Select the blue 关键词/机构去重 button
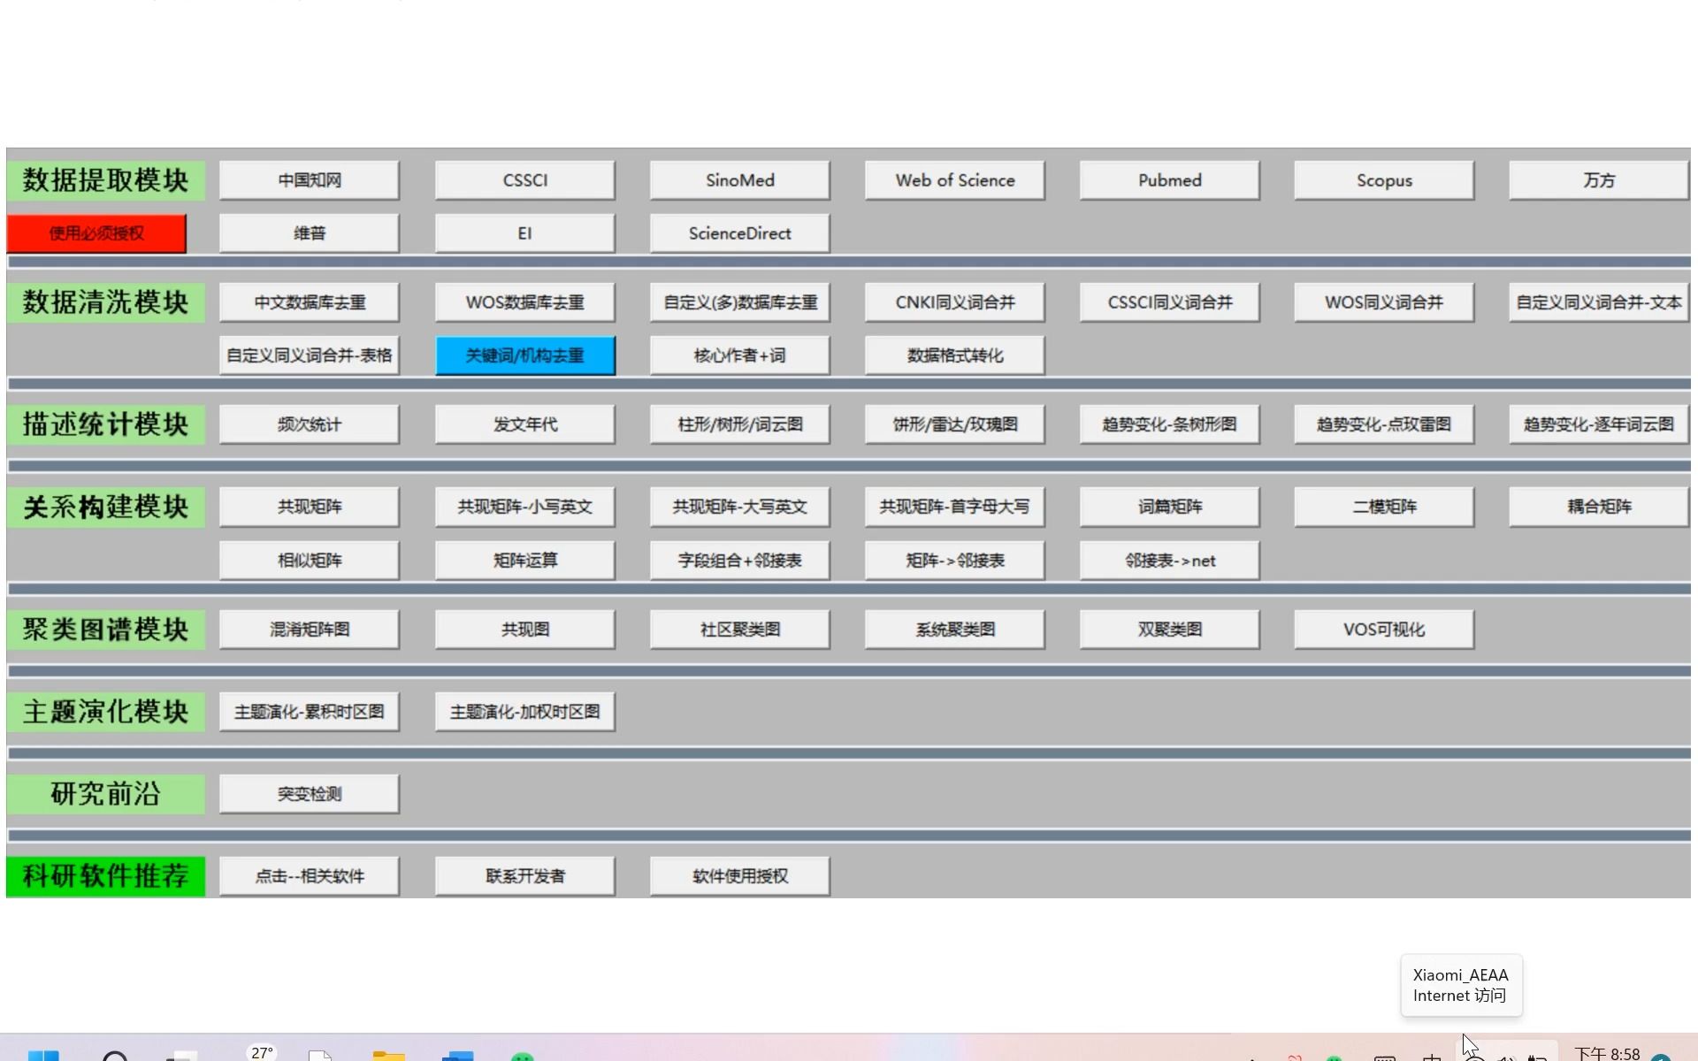The height and width of the screenshot is (1061, 1698). [525, 355]
